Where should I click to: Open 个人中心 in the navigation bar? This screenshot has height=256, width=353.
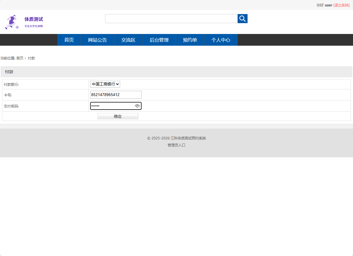point(221,40)
